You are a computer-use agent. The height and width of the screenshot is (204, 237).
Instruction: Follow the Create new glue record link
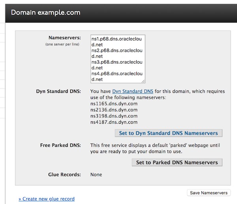46,199
